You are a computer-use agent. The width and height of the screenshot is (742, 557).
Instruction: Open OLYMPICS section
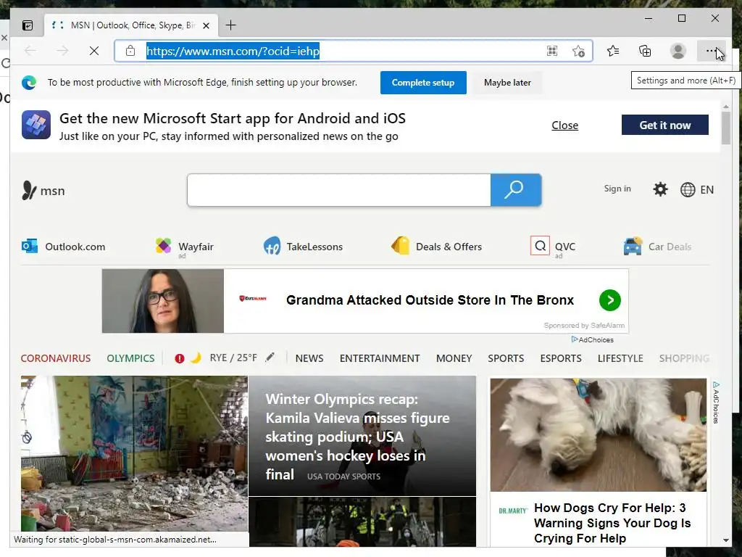130,358
